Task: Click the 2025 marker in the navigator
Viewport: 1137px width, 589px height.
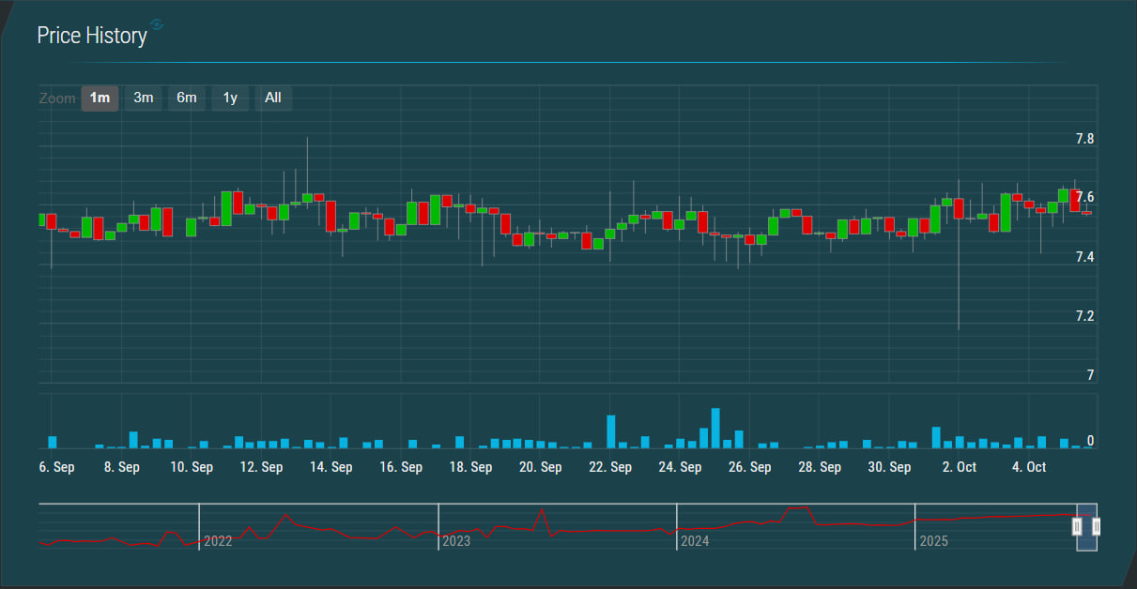Action: click(933, 541)
